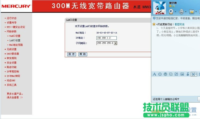This screenshot has width=200, height=119.
Task: Open the smiley emoticon picker
Action: pyautogui.click(x=160, y=74)
